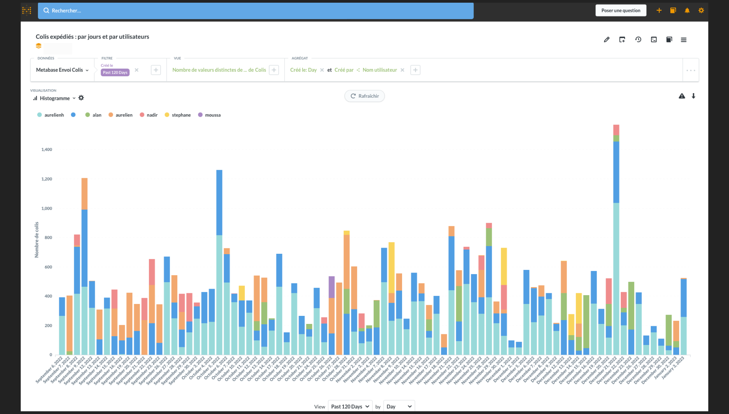Viewport: 729px width, 414px height.
Task: Click the tallest bar in the chart
Action: point(616,240)
